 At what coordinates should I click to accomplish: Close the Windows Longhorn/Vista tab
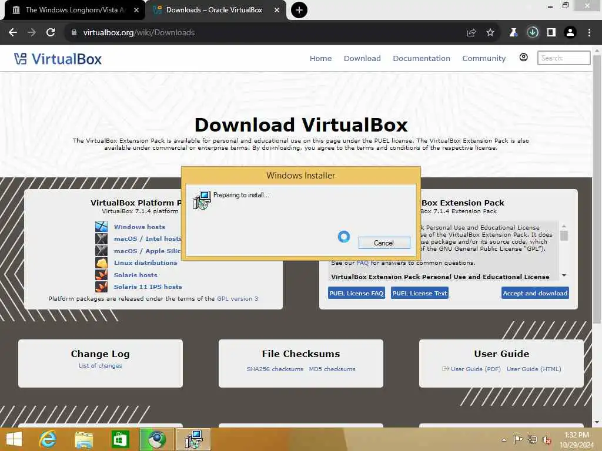(x=136, y=10)
